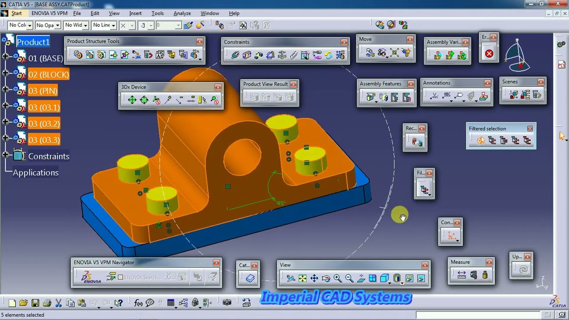
Task: Click the Angle Constraint icon
Action: tap(270, 55)
